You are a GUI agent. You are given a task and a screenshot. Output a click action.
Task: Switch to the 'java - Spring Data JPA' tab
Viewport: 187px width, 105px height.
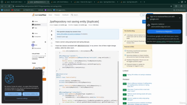(x=131, y=2)
